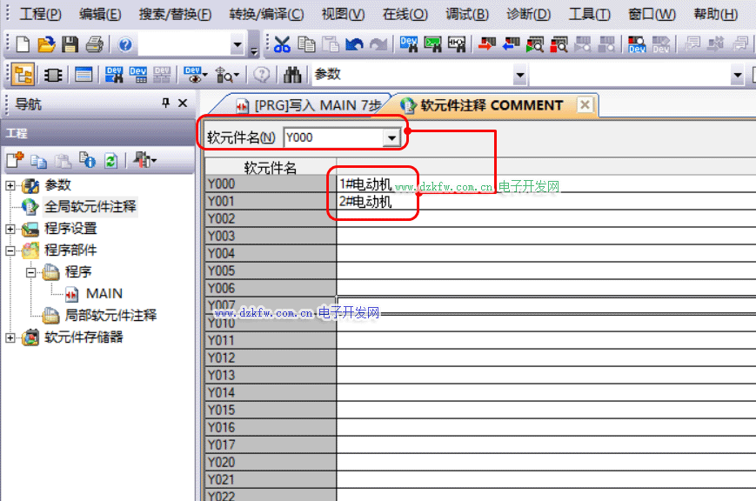Close the 软元件注释 COMMENT tab
This screenshot has height=501, width=756.
[x=585, y=105]
